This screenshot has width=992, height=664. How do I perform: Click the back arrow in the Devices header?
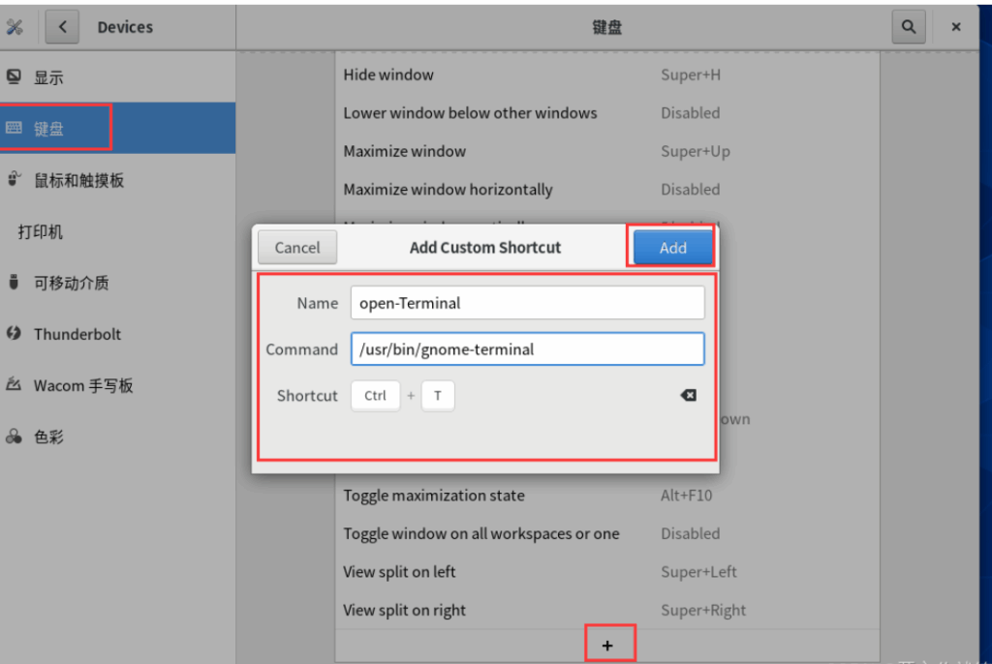63,27
